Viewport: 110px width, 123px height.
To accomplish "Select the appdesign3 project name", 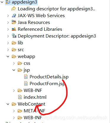I will (x=25, y=2).
